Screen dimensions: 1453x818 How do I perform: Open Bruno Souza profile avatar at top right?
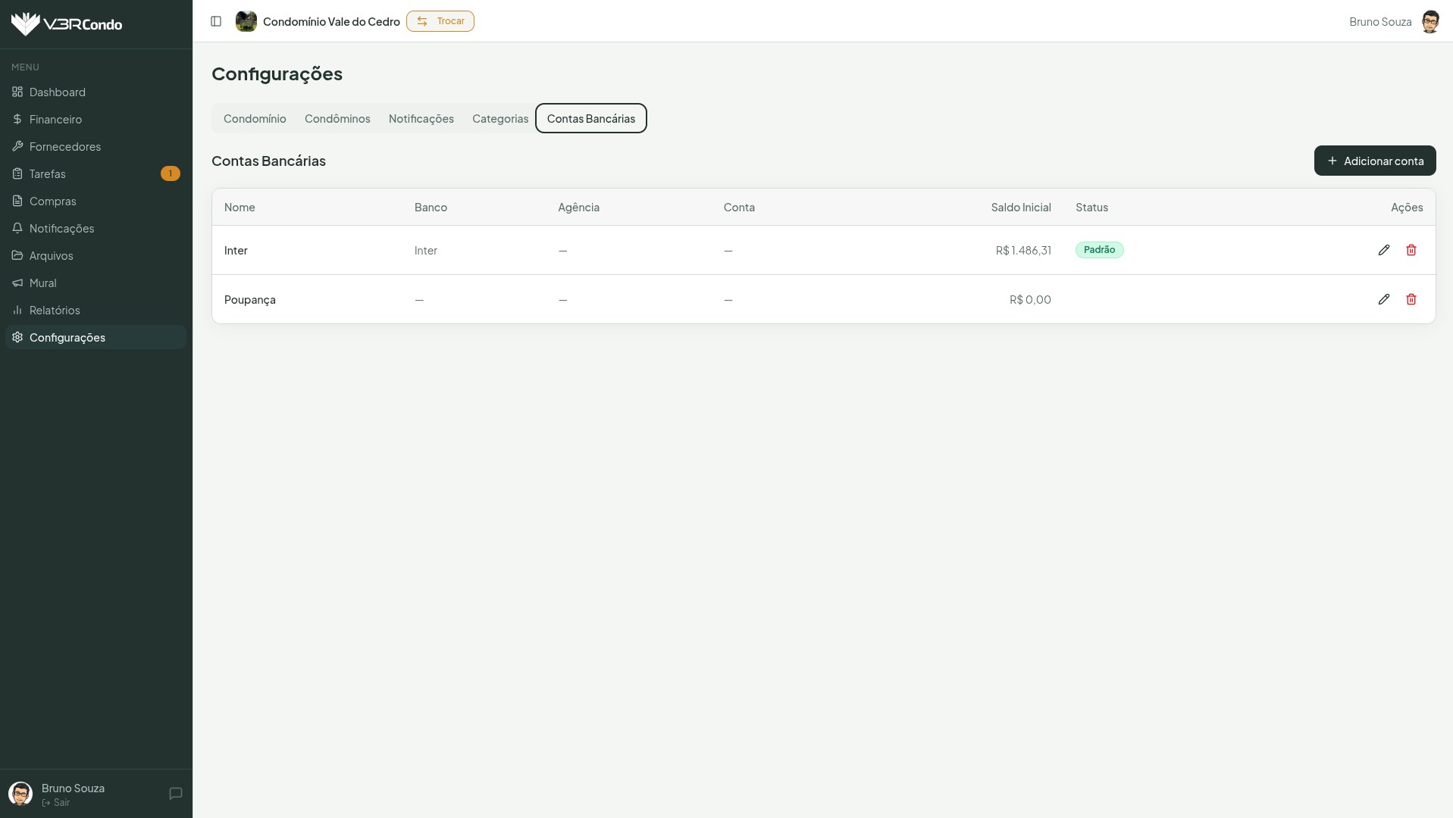coord(1430,21)
